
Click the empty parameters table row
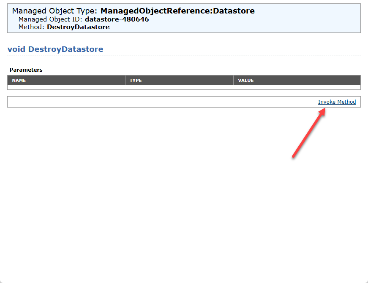[184, 87]
